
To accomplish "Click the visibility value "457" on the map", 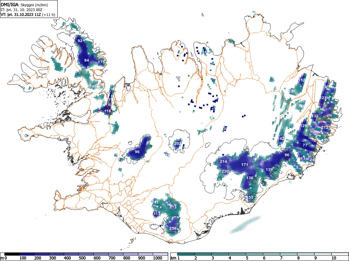I will pyautogui.click(x=325, y=140).
